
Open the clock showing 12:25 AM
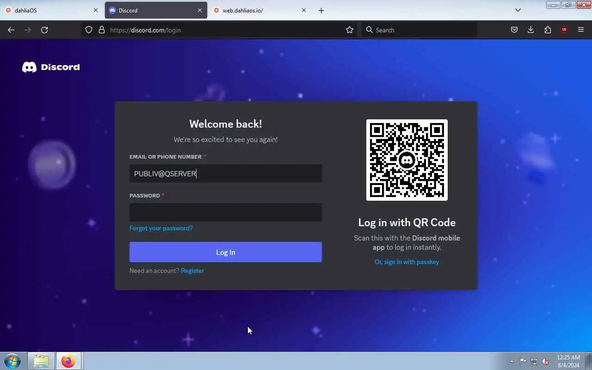568,361
